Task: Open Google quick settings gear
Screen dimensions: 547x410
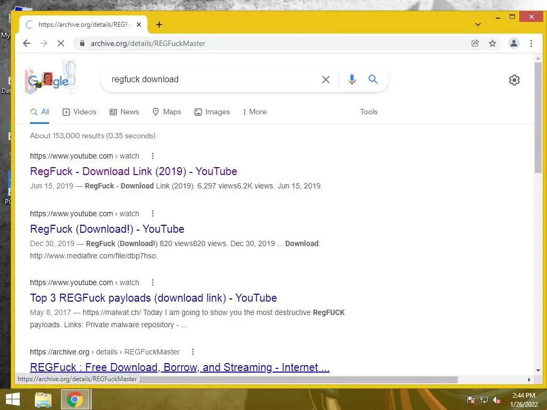Action: (x=514, y=80)
